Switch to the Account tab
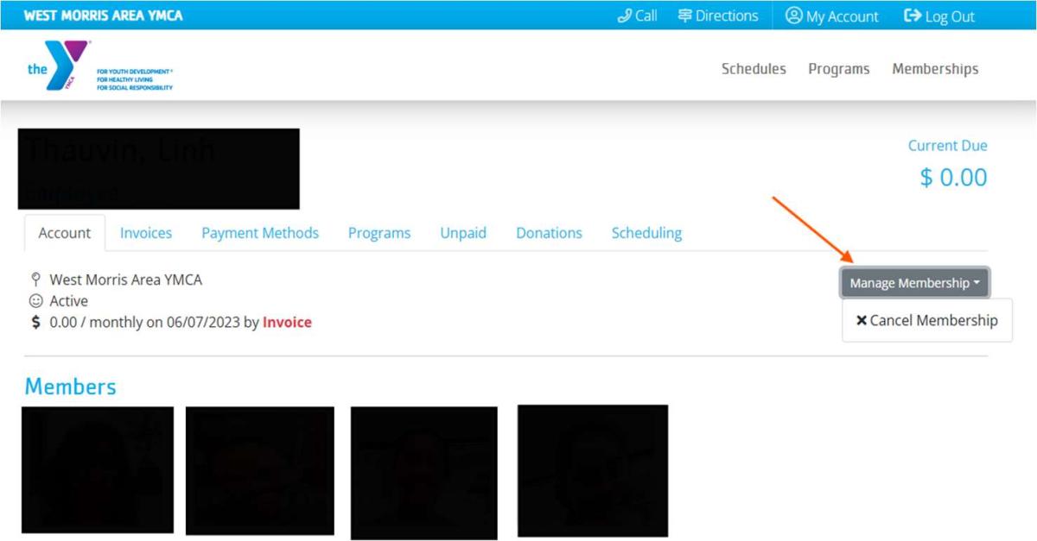Screen dimensions: 1037x541 pyautogui.click(x=65, y=233)
